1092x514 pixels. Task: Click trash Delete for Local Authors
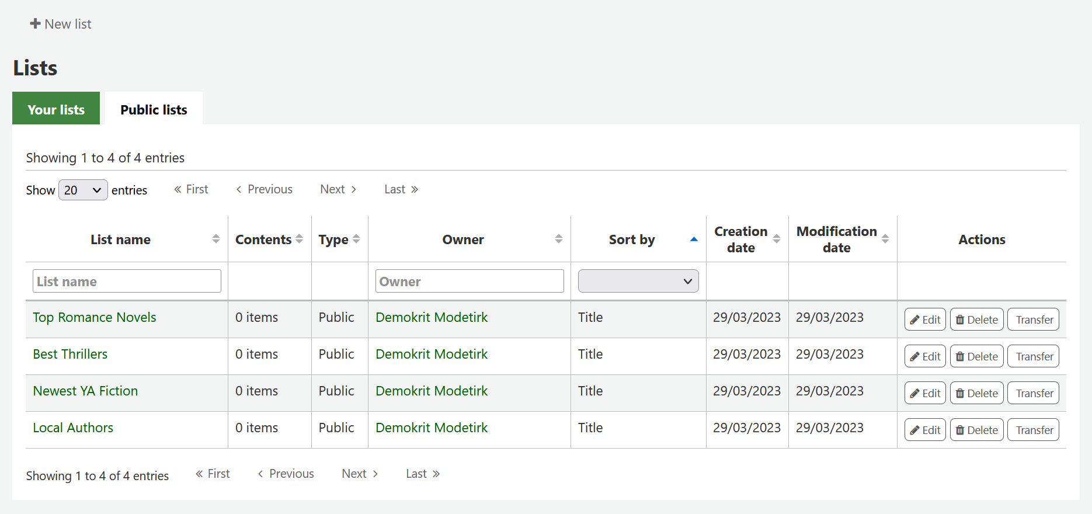point(976,430)
